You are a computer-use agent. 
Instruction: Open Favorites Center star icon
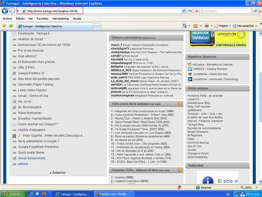click(x=4, y=26)
